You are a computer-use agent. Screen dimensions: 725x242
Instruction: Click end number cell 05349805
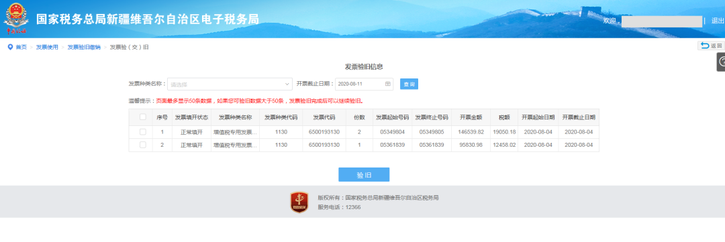click(432, 132)
